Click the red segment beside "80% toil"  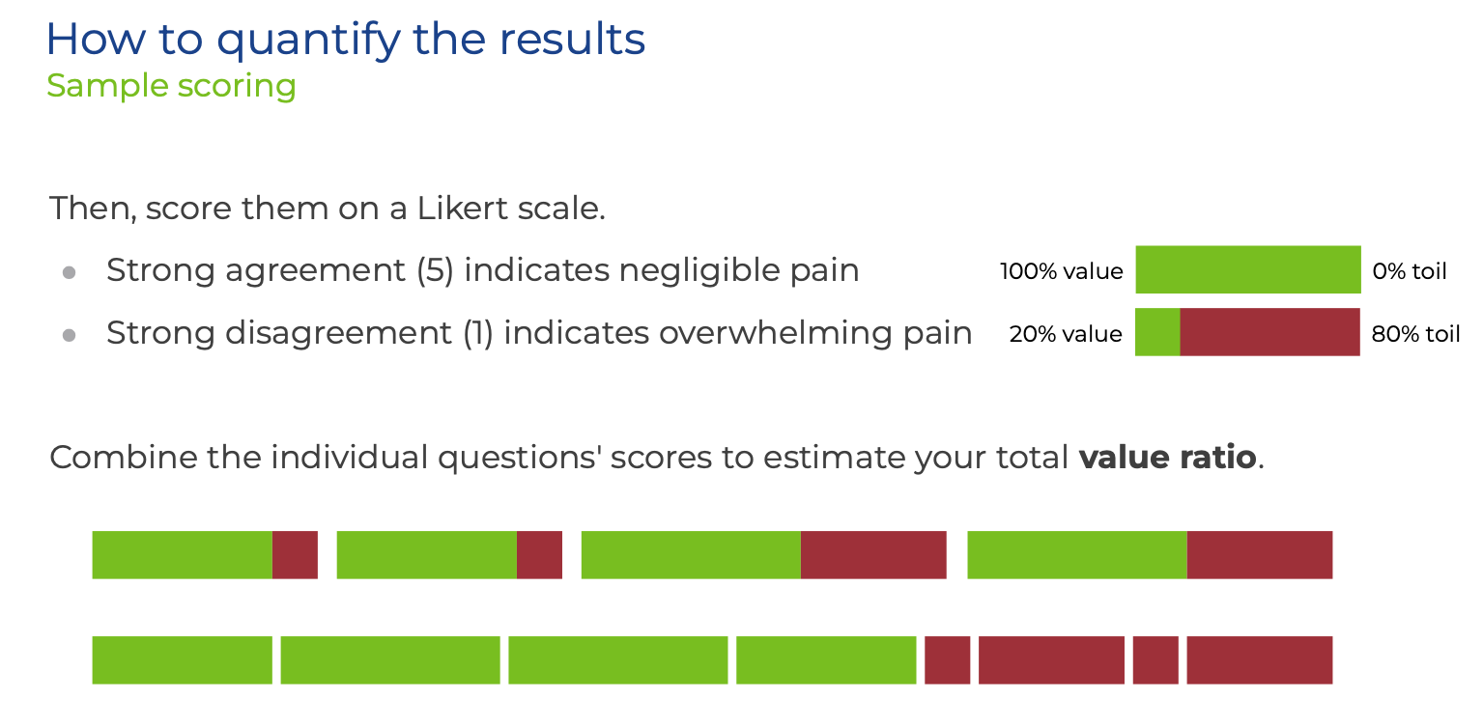[1269, 332]
